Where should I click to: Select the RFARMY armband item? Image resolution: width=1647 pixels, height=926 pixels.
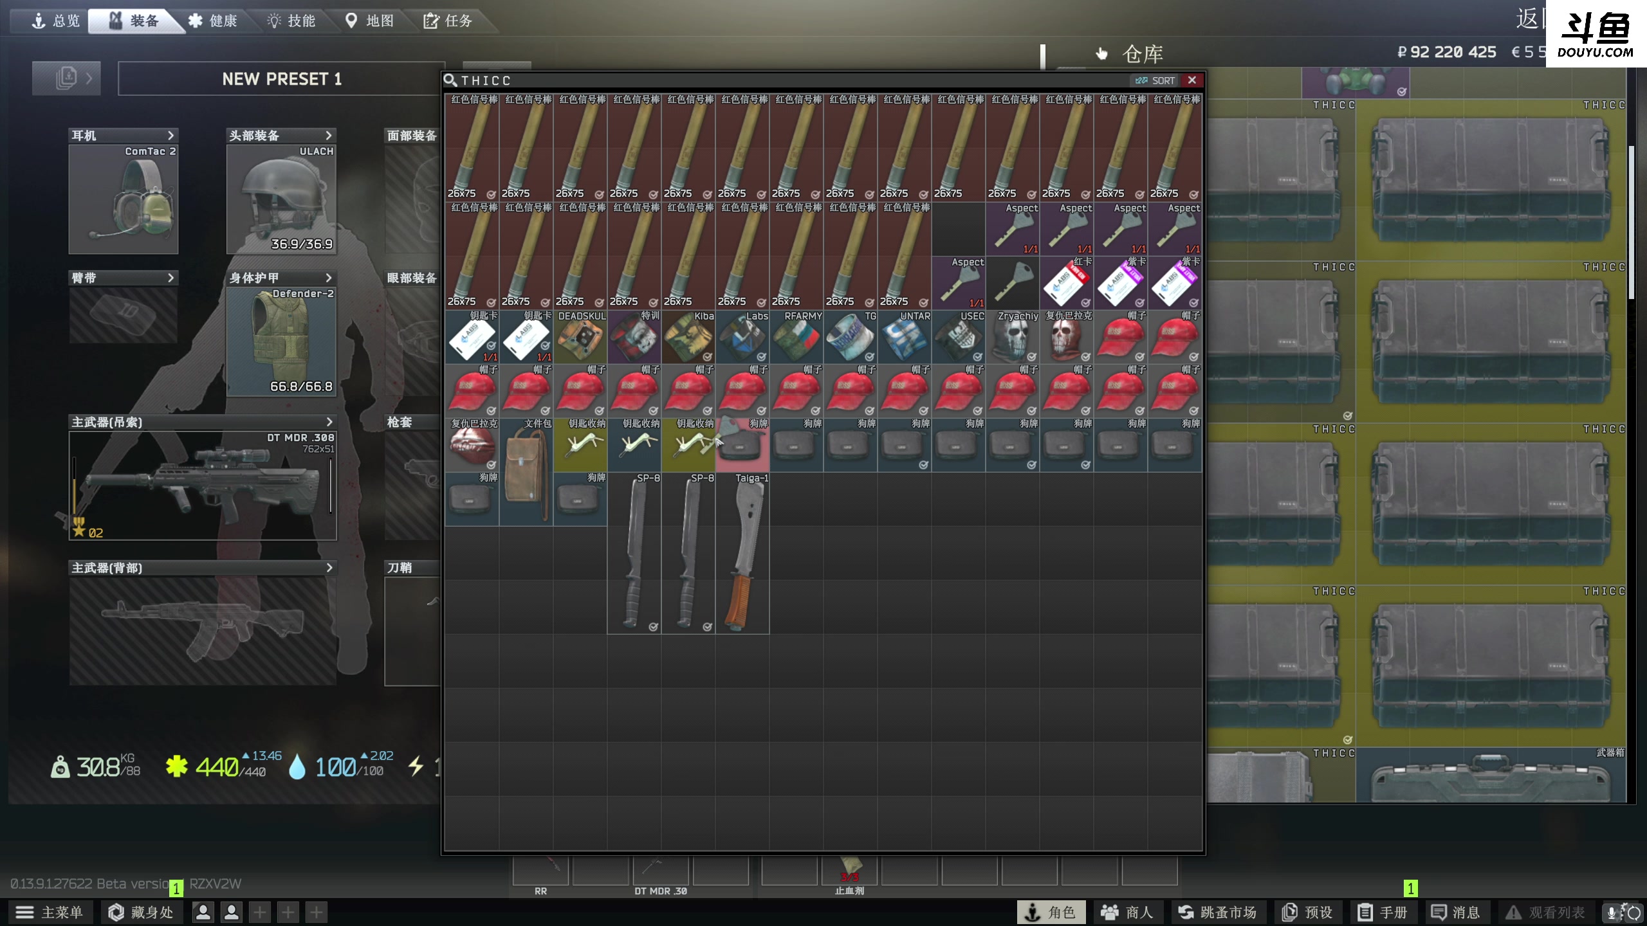click(x=796, y=338)
